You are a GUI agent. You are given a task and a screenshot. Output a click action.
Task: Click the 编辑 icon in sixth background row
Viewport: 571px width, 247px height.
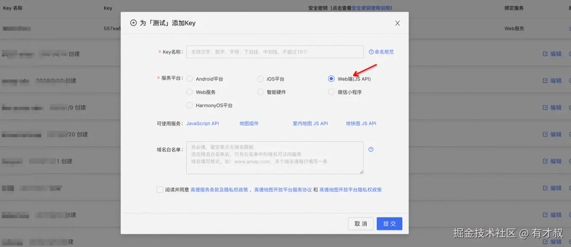click(545, 188)
